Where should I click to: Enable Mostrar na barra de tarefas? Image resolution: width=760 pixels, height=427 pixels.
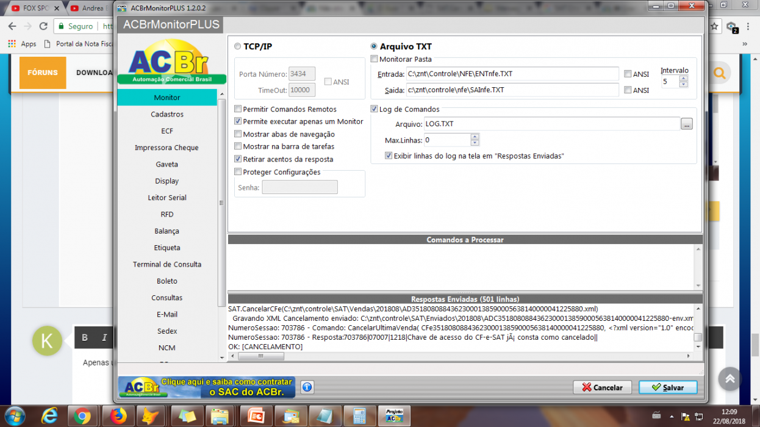pyautogui.click(x=238, y=146)
